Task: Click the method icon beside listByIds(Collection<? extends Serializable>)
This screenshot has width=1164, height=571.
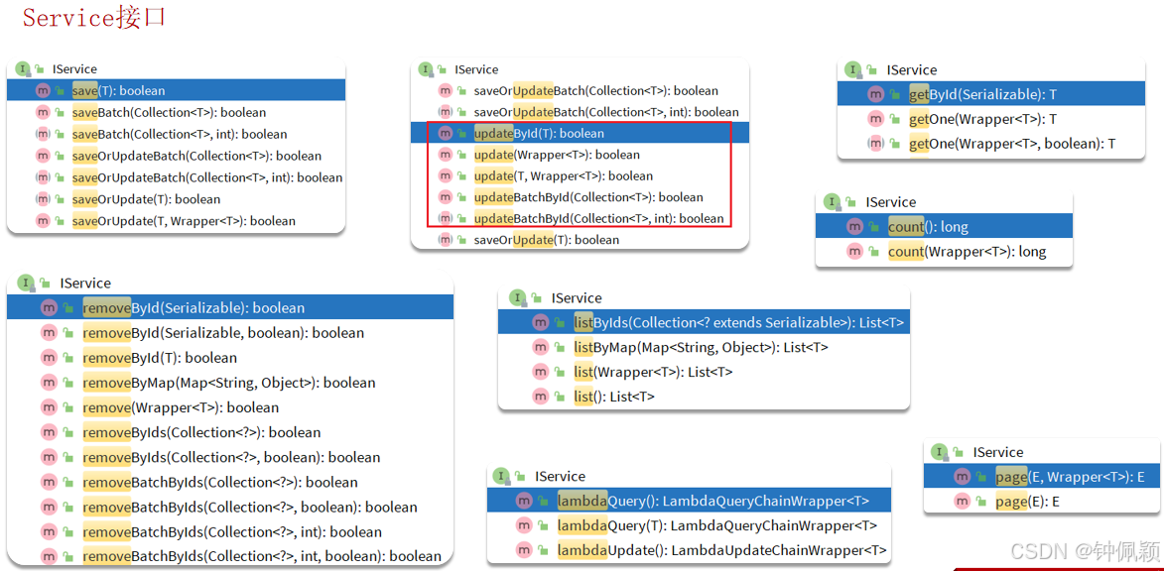Action: [x=541, y=322]
